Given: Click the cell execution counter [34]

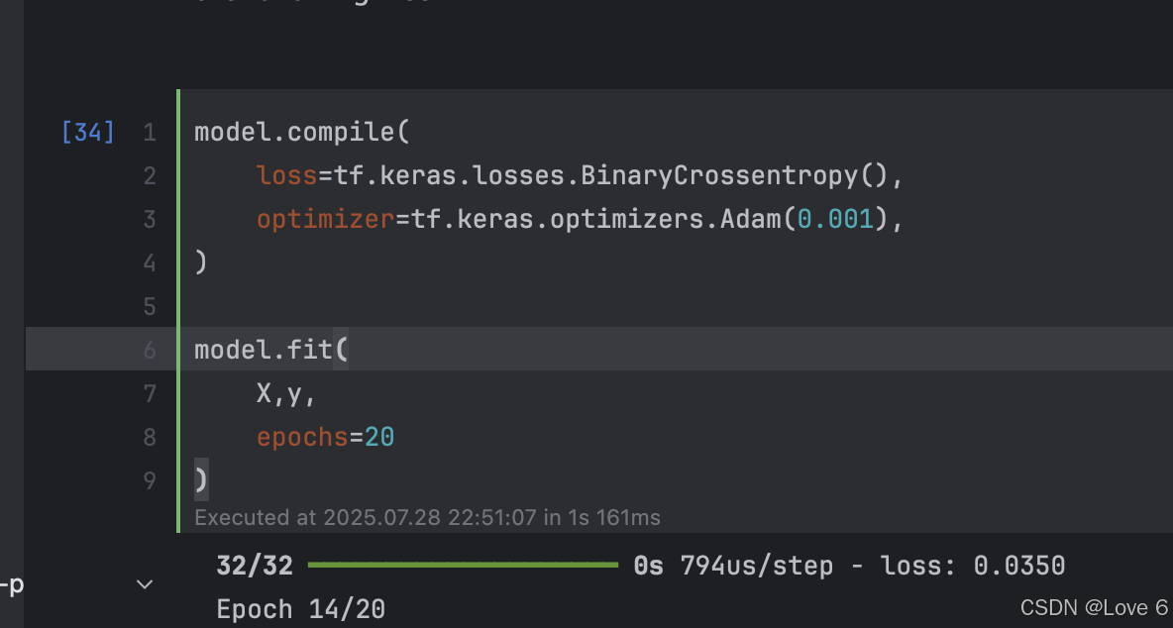Looking at the screenshot, I should pyautogui.click(x=88, y=133).
